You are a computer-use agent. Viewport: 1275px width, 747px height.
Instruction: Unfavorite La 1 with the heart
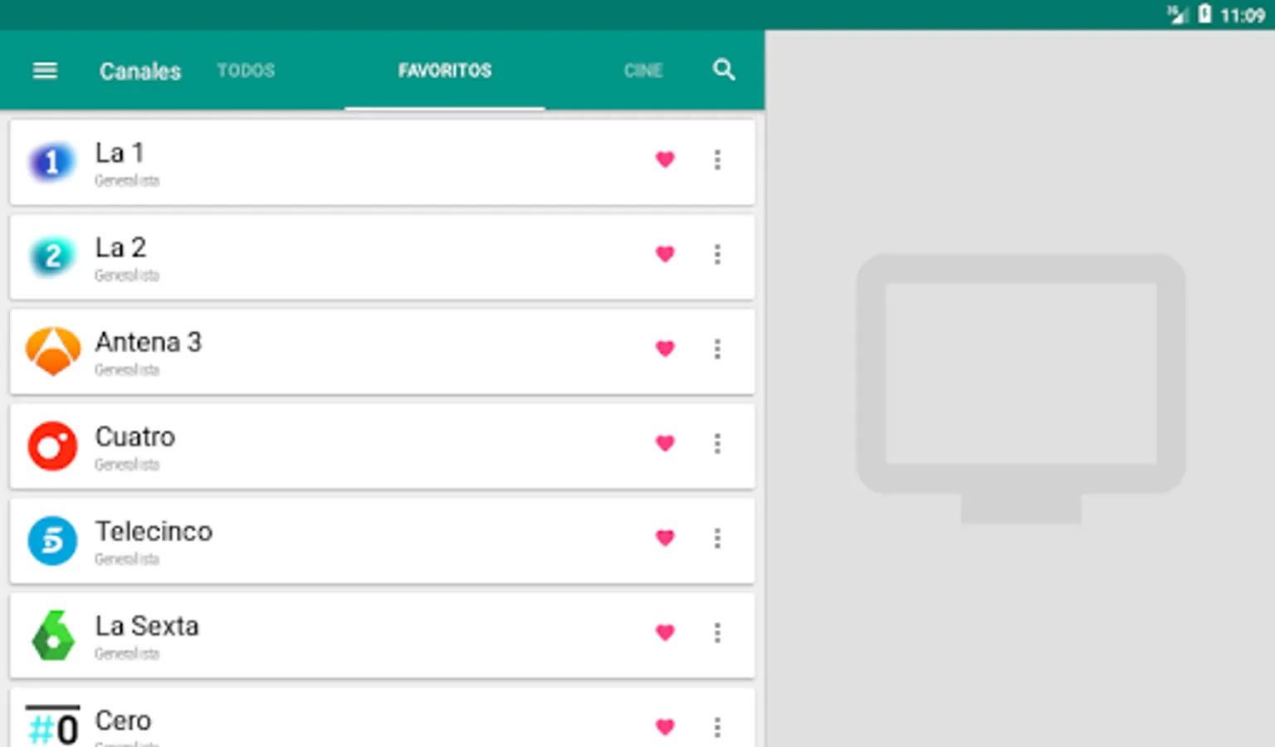click(665, 159)
